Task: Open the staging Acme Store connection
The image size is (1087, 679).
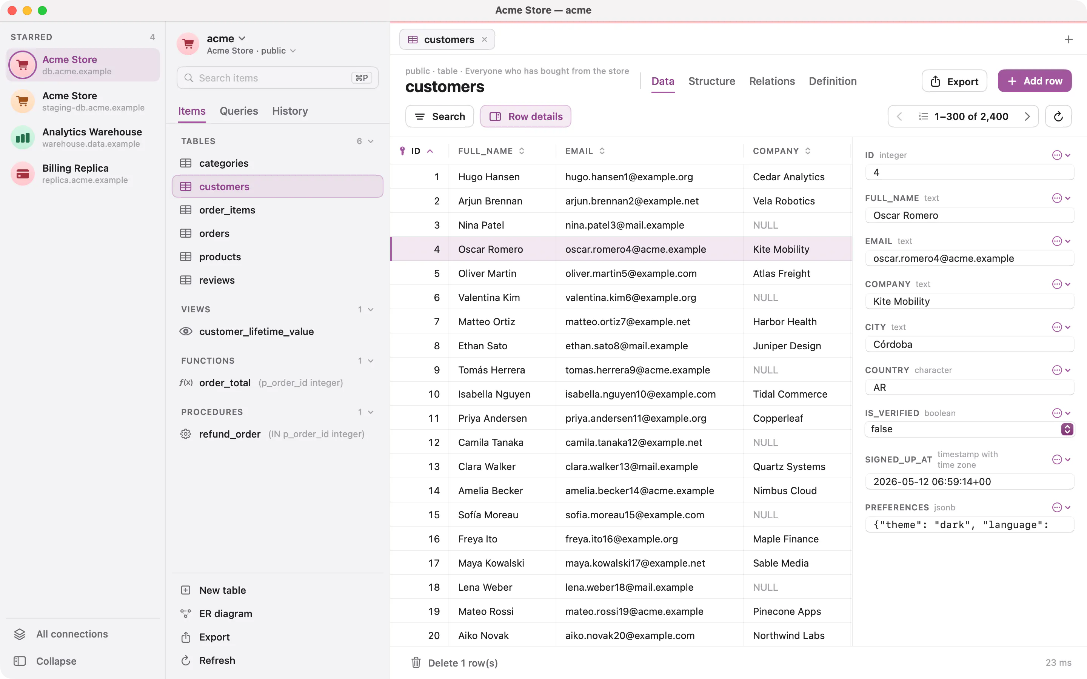Action: pyautogui.click(x=83, y=101)
